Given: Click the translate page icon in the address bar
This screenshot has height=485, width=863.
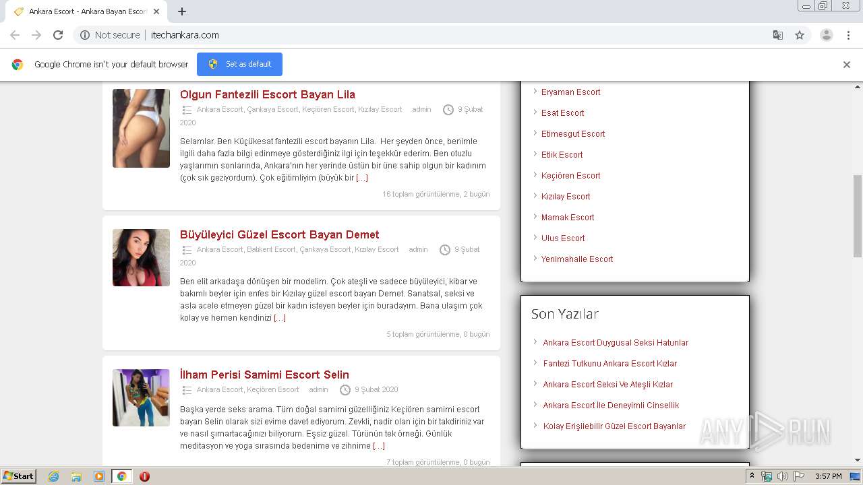Looking at the screenshot, I should pos(777,35).
